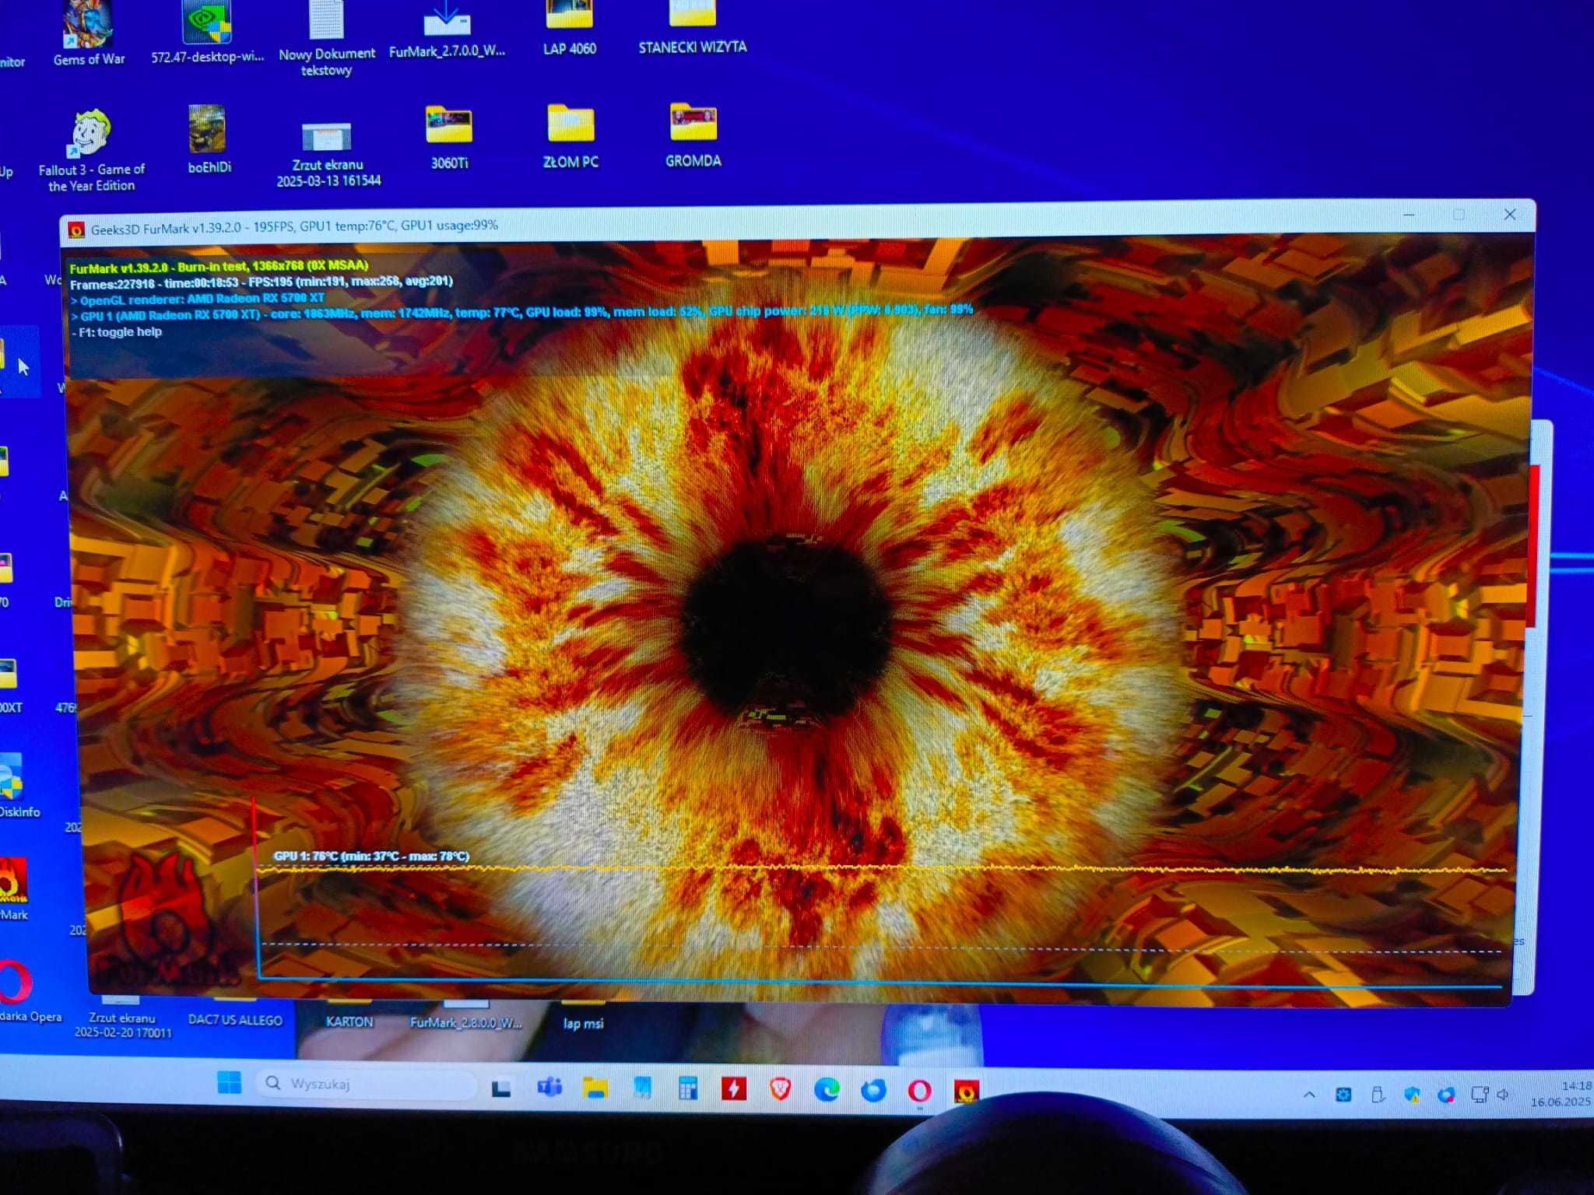1594x1195 pixels.
Task: Launch Fallout 3 - Game of the Year Edition
Action: click(91, 150)
